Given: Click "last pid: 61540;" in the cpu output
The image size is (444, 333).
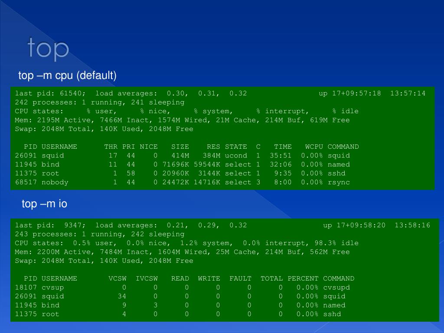Looking at the screenshot, I should pyautogui.click(x=50, y=94).
